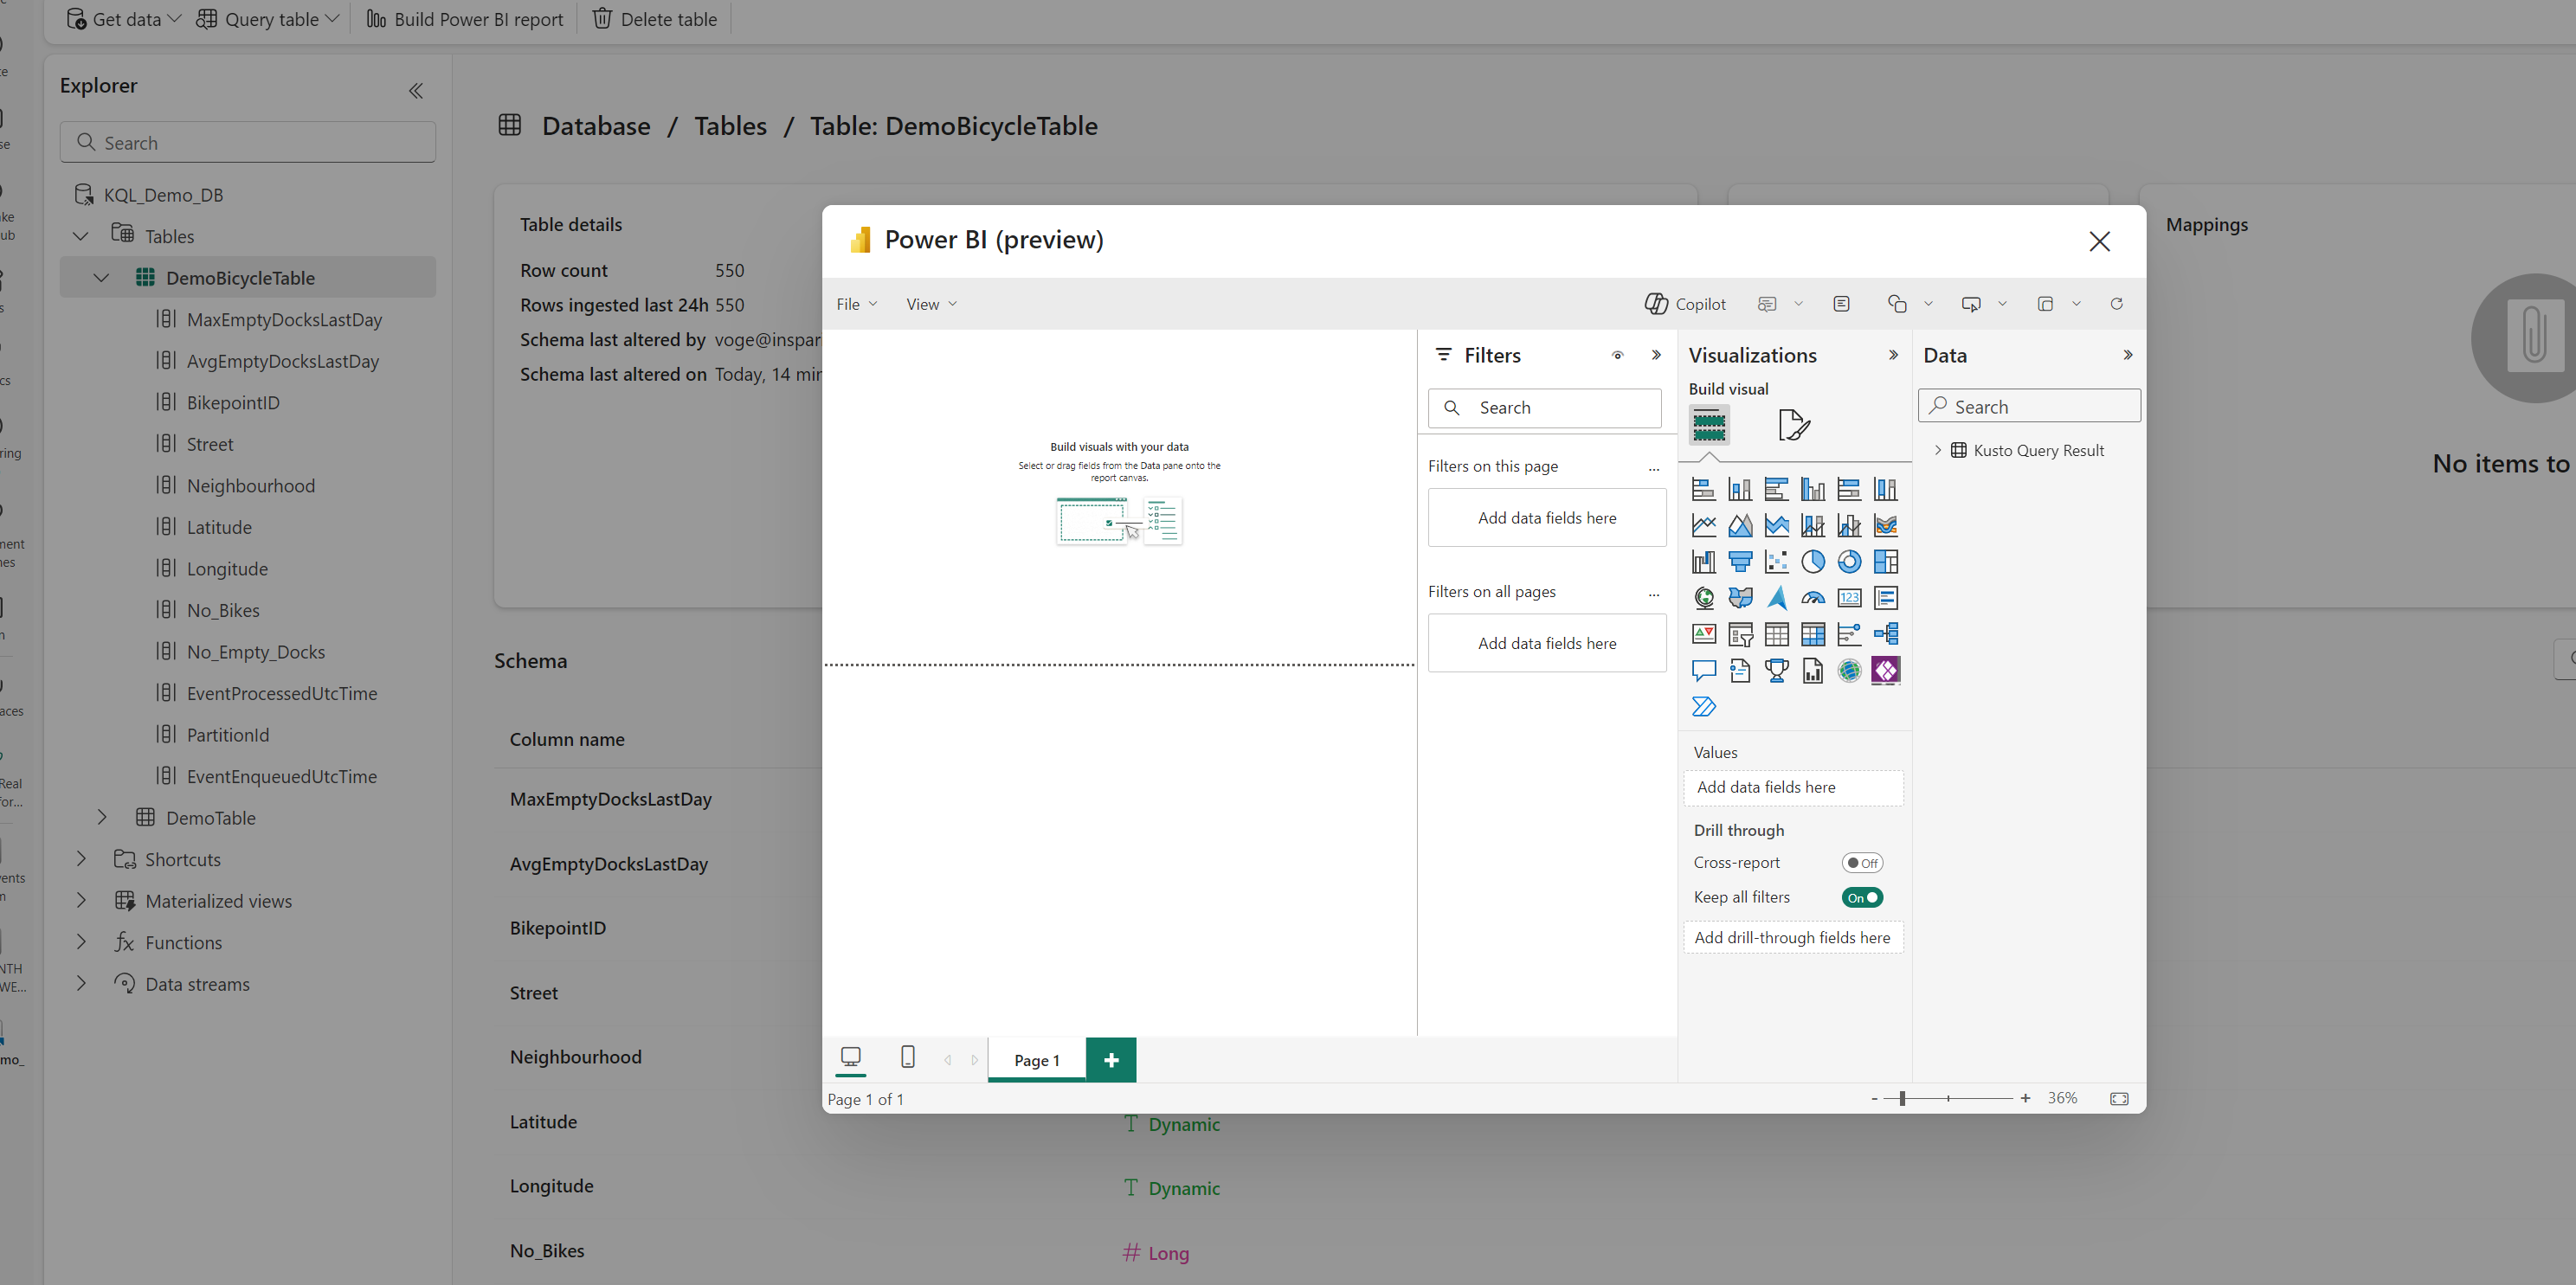The width and height of the screenshot is (2576, 1285).
Task: Insert a text box from toolbar
Action: coord(1841,304)
